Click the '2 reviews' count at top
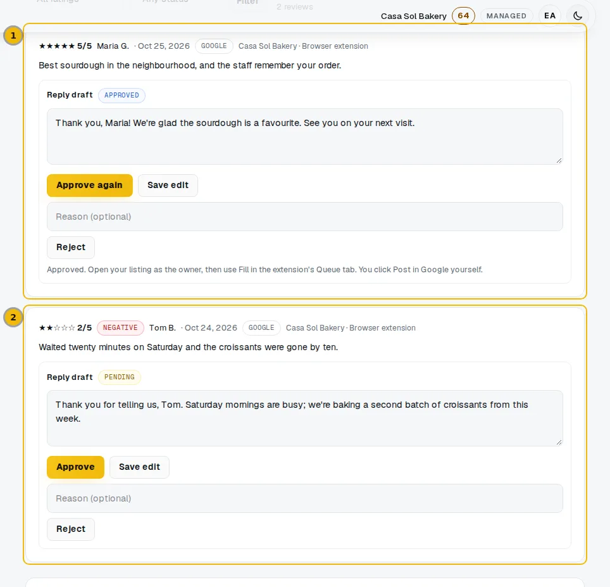The width and height of the screenshot is (610, 587). [294, 6]
